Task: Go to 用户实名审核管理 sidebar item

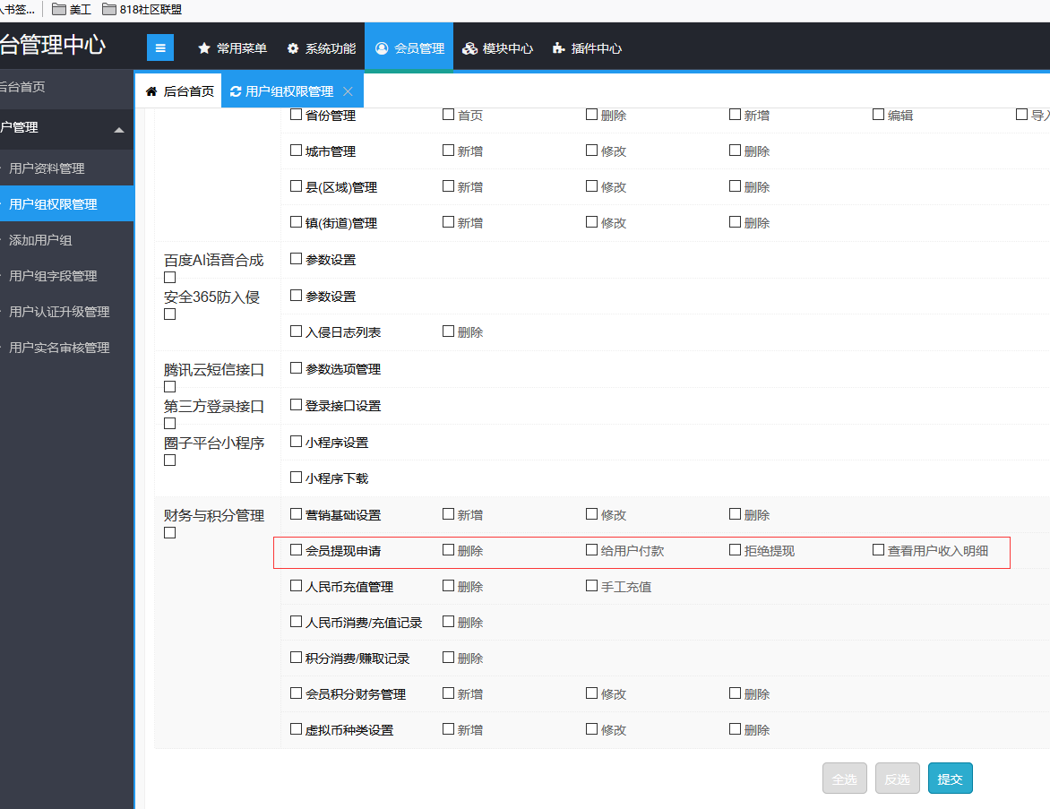Action: coord(59,348)
